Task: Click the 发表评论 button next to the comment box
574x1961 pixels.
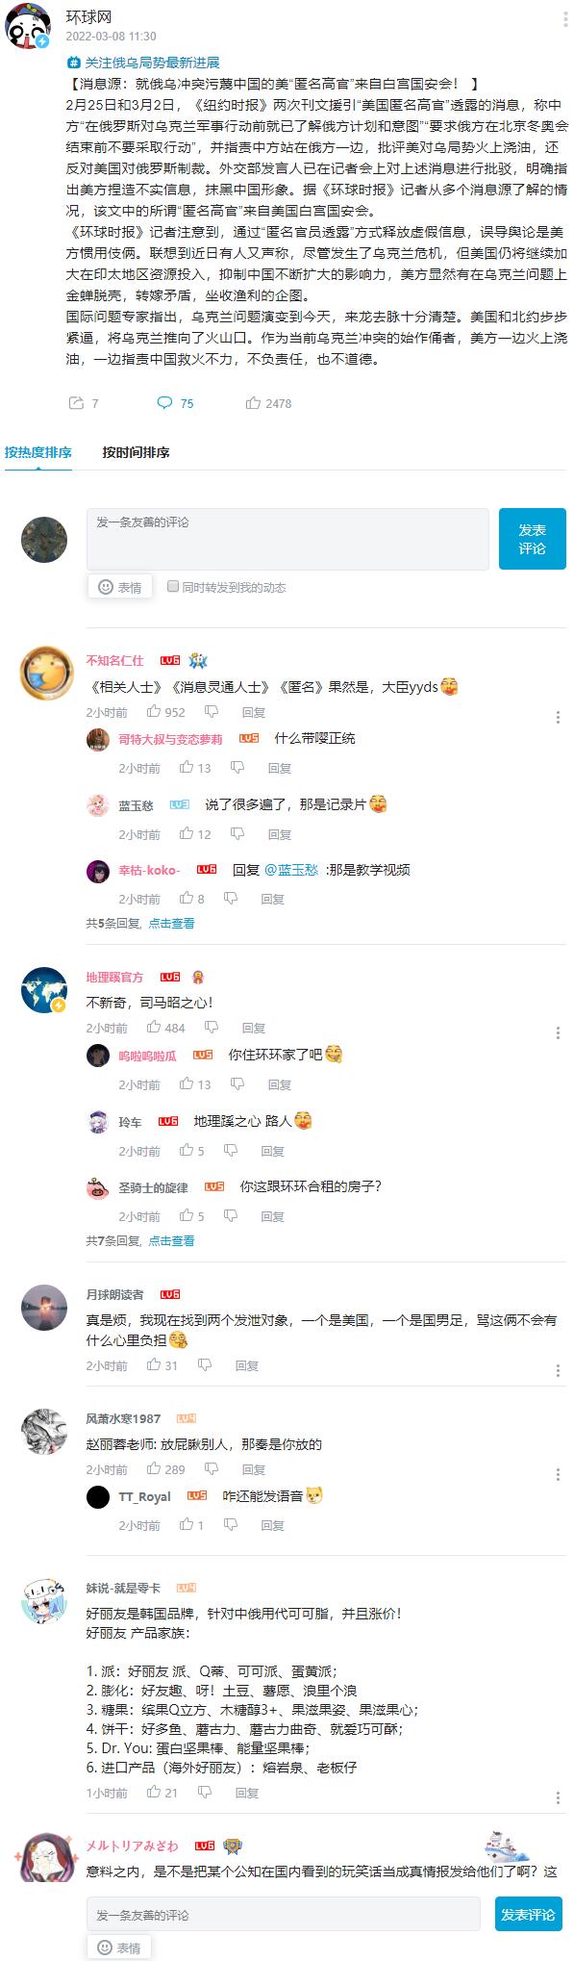Action: click(x=532, y=539)
